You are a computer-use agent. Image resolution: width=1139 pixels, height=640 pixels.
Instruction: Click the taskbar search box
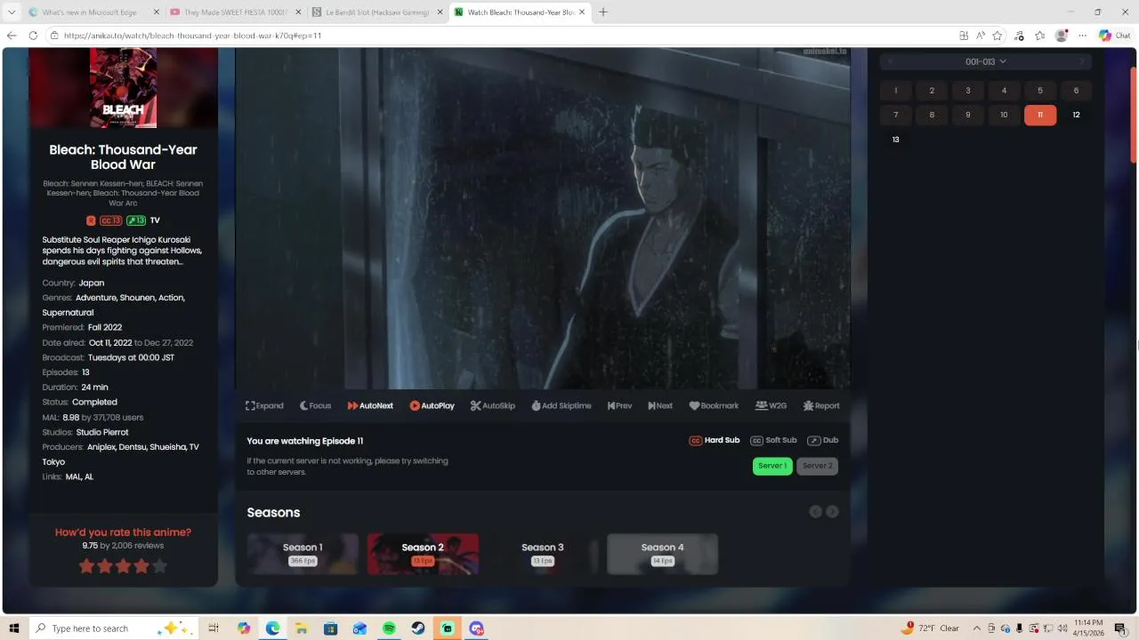116,628
